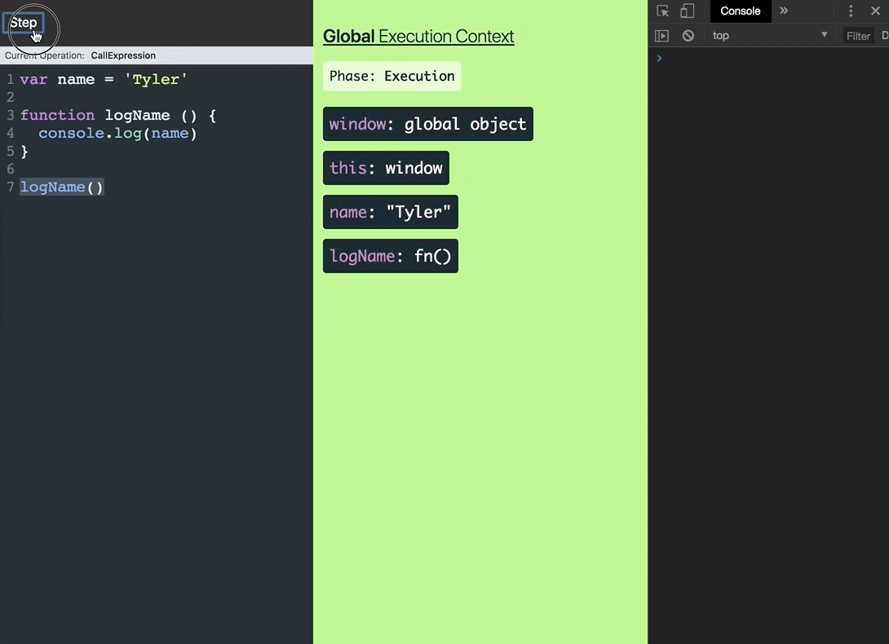
Task: Click the Step button
Action: tap(24, 23)
